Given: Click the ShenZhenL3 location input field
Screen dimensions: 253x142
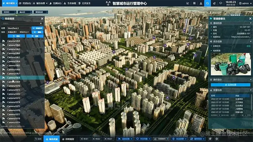Looking at the screenshot, I should [19, 28].
